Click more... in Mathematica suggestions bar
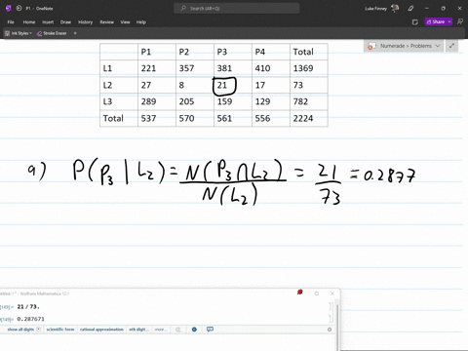The image size is (468, 351). pyautogui.click(x=161, y=330)
